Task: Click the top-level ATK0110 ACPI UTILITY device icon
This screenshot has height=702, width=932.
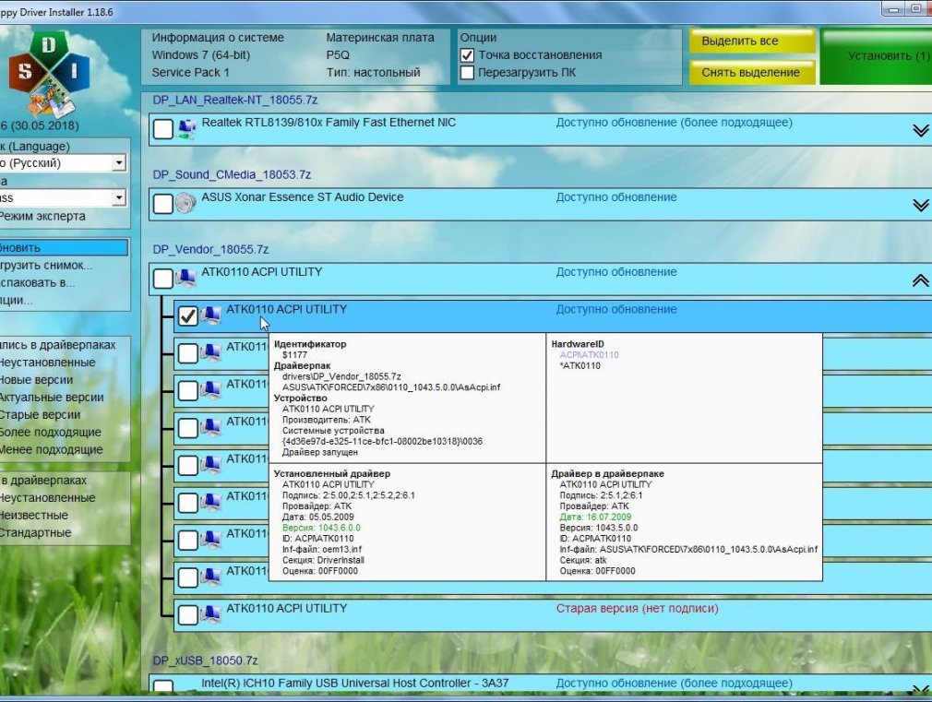Action: point(186,278)
